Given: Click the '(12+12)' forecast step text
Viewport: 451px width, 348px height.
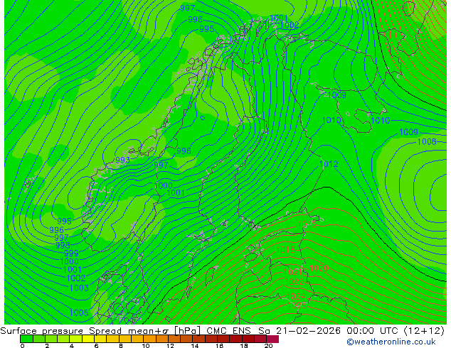Looking at the screenshot, I should 424,331.
